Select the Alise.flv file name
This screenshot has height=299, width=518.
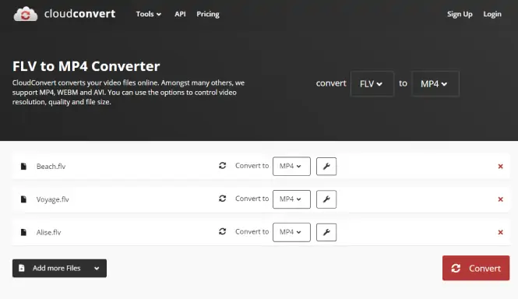click(x=48, y=233)
